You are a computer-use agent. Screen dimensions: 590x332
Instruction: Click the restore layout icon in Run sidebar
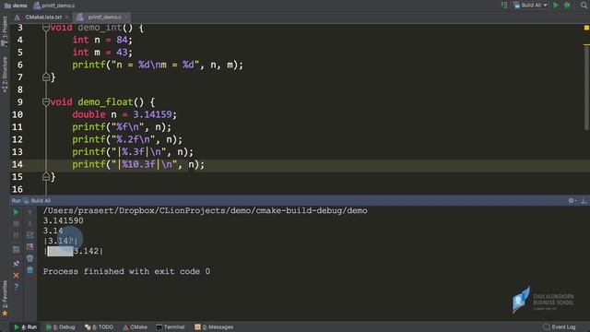[x=16, y=249]
